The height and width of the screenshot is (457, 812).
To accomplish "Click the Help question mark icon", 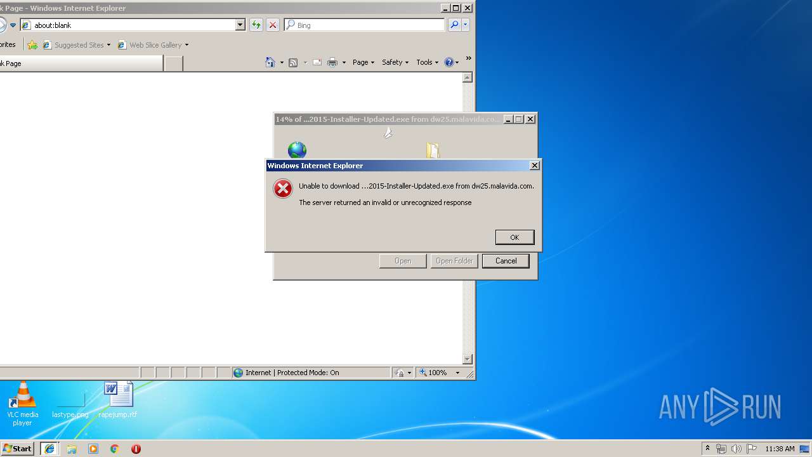I will 449,62.
